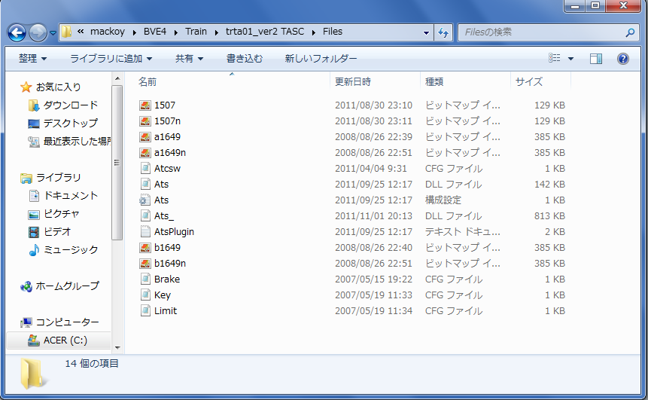The width and height of the screenshot is (648, 400).
Task: Go back with the Back arrow button
Action: [17, 32]
